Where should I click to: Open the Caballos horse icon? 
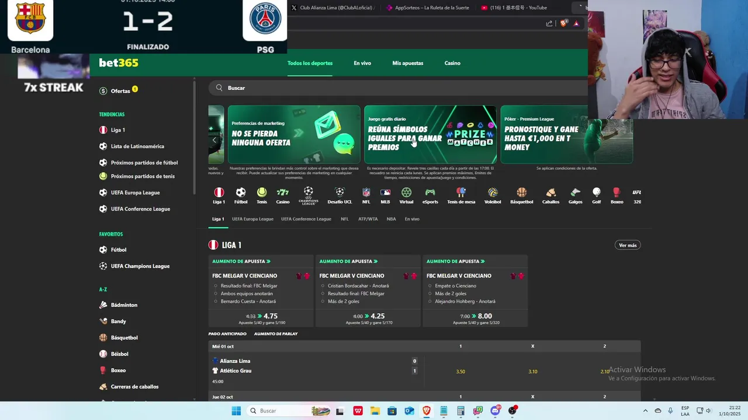pos(550,195)
